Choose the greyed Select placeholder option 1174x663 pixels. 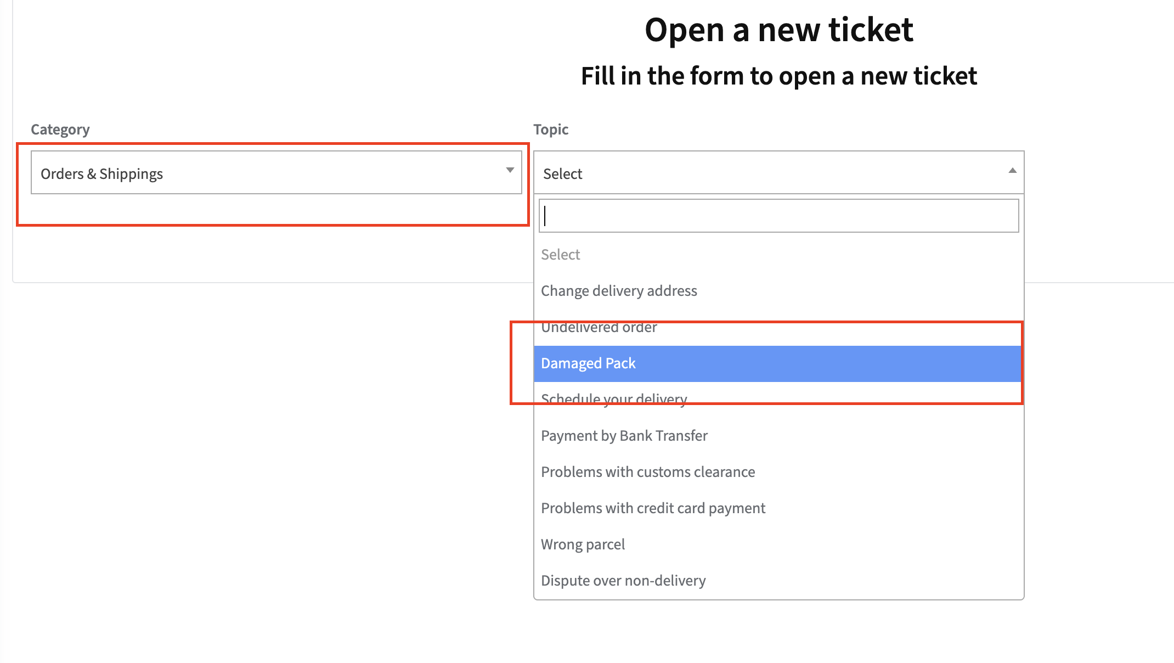(561, 255)
